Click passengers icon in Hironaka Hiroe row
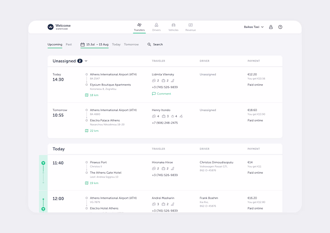 click(x=154, y=169)
